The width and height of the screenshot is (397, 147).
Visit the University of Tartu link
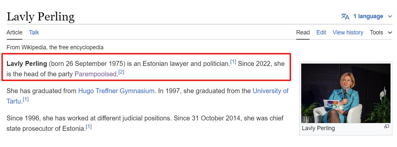148,96
